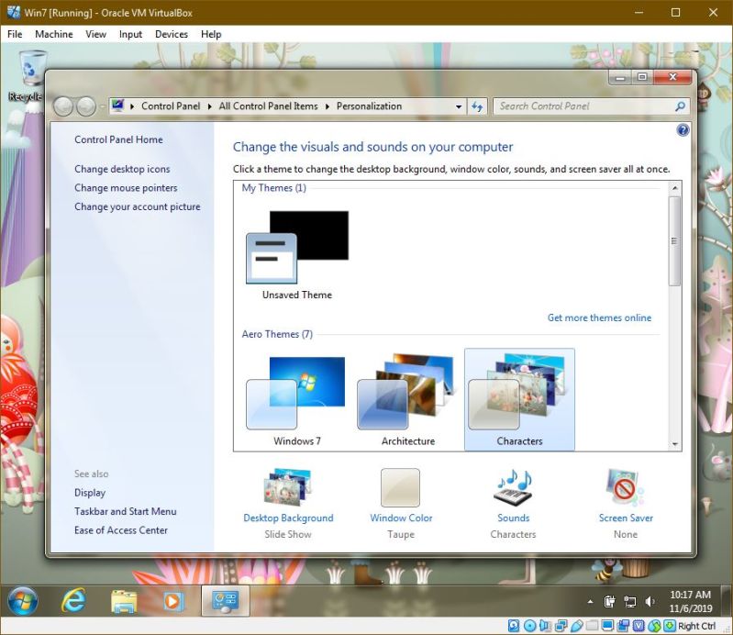Click the Forward navigation arrow button
733x635 pixels.
86,106
